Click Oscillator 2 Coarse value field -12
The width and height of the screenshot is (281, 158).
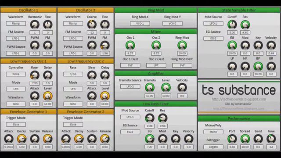[x=92, y=32]
